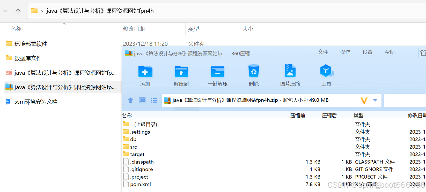Open the 设置 menu in 360压缩
Screen dimensions: 426x192
coord(368,52)
